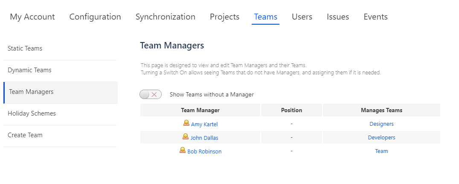Click the user icon beside Amy Kartel

click(x=186, y=123)
